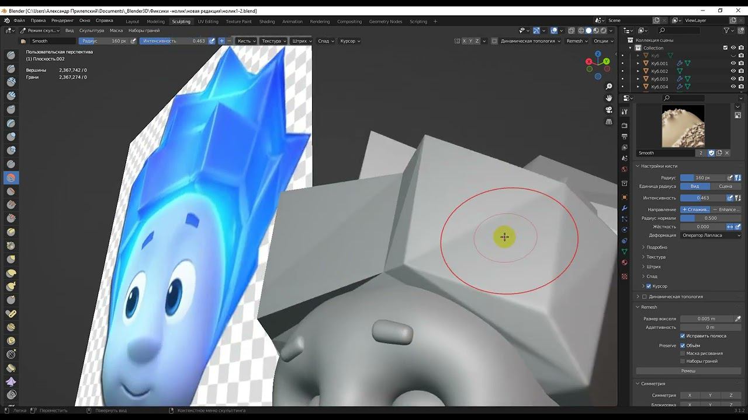Open the Опции dropdown in header
The width and height of the screenshot is (748, 420).
(x=603, y=41)
